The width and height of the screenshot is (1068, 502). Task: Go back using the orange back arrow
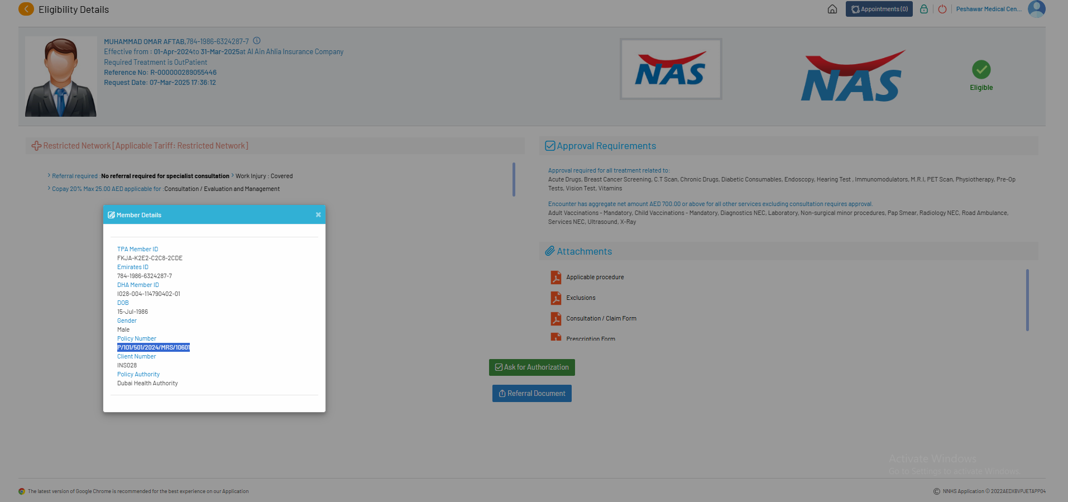click(x=26, y=9)
